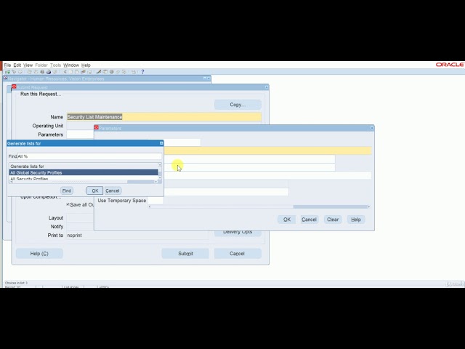Click the horizontal scrollbar of the values list
Image resolution: width=465 pixels, height=349 pixels.
(84, 182)
